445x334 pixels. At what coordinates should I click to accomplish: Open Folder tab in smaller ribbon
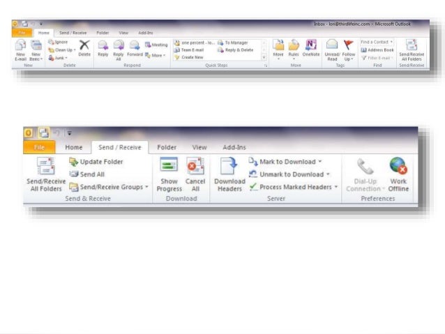pyautogui.click(x=103, y=33)
